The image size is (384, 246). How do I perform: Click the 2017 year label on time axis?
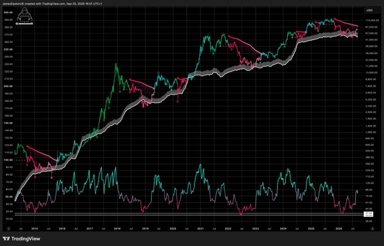click(x=90, y=229)
